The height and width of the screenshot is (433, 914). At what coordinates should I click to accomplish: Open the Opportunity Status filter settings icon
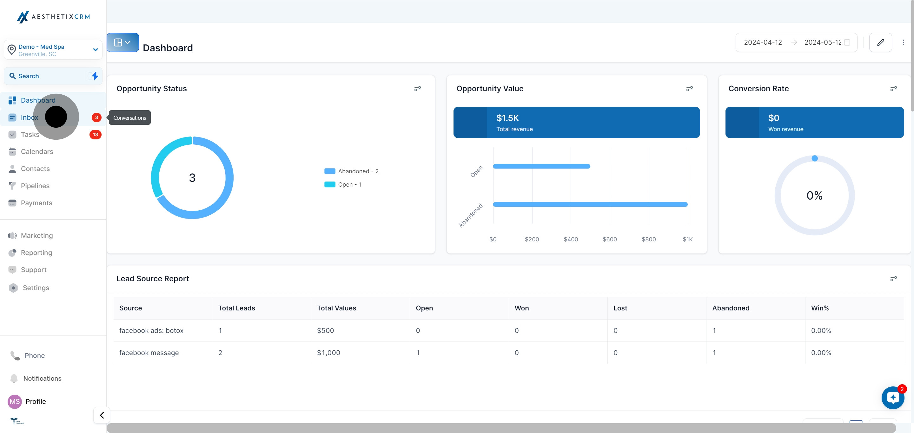click(x=418, y=88)
